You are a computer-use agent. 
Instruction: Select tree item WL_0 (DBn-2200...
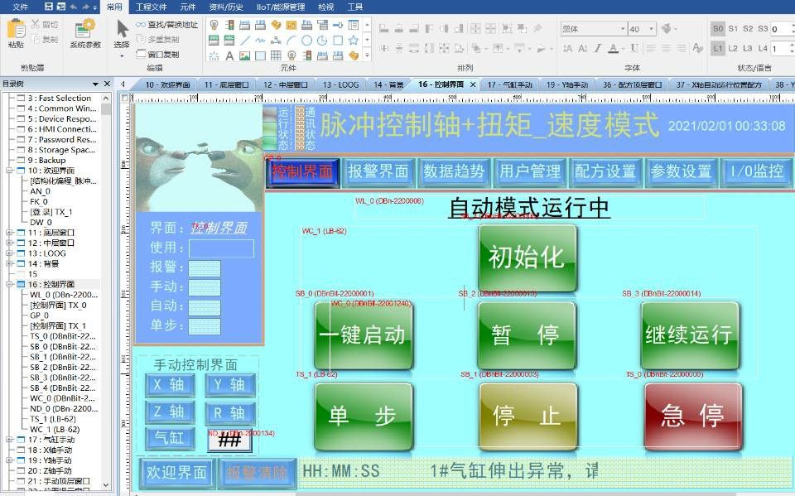pos(64,295)
